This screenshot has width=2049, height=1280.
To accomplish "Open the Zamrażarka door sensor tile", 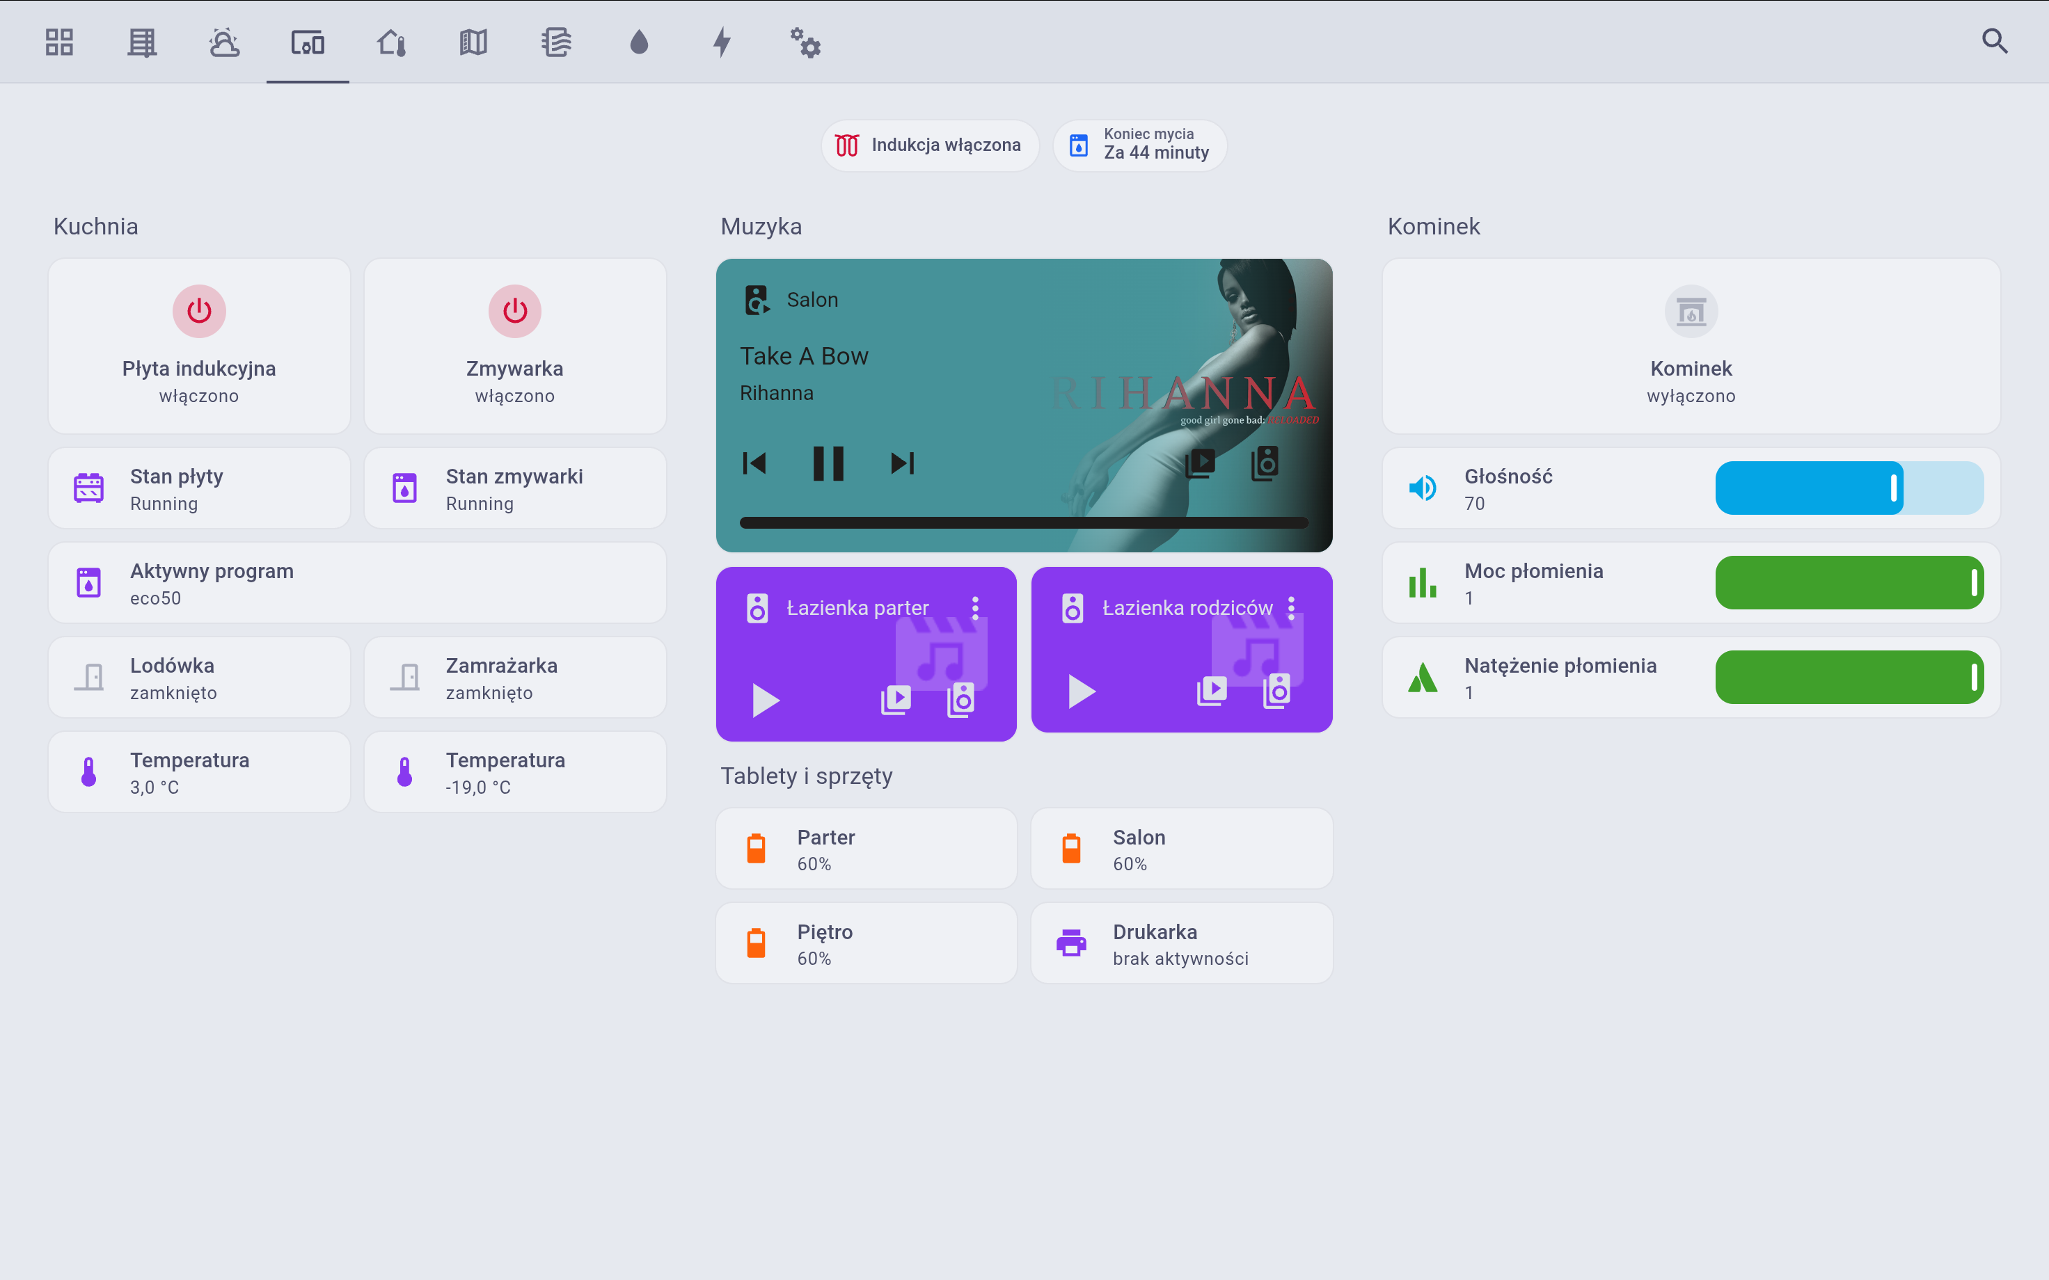I will click(x=515, y=678).
